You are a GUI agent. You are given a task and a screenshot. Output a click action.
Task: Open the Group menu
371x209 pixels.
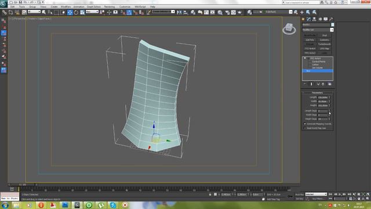(x=32, y=6)
